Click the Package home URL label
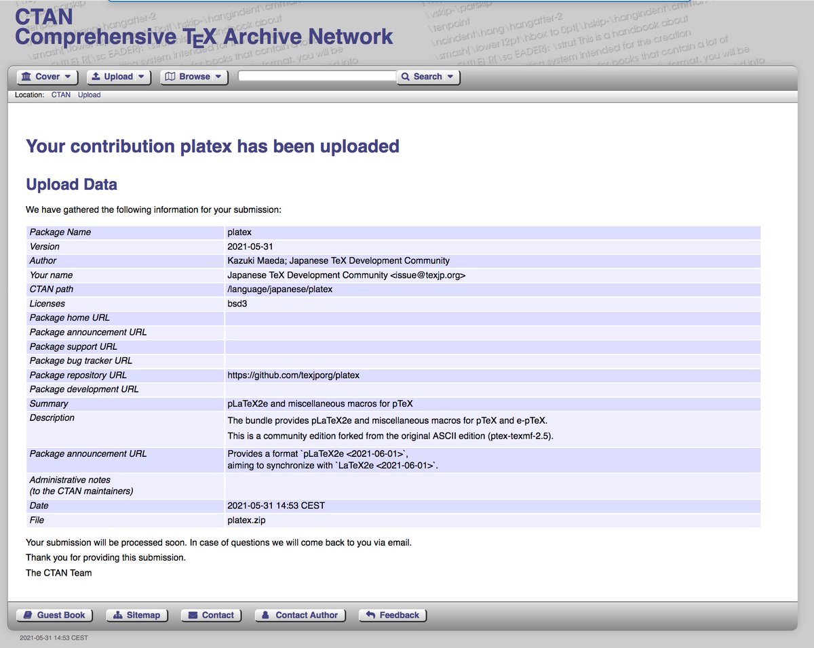 [69, 318]
